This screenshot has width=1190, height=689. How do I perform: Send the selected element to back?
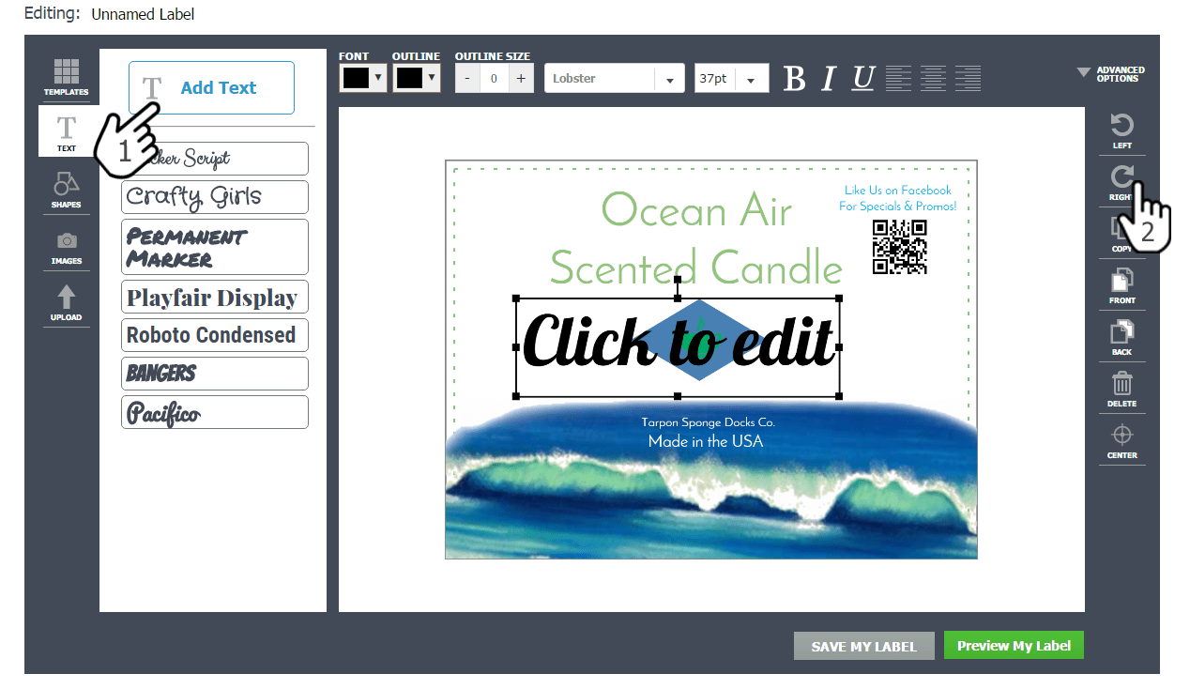[x=1121, y=336]
